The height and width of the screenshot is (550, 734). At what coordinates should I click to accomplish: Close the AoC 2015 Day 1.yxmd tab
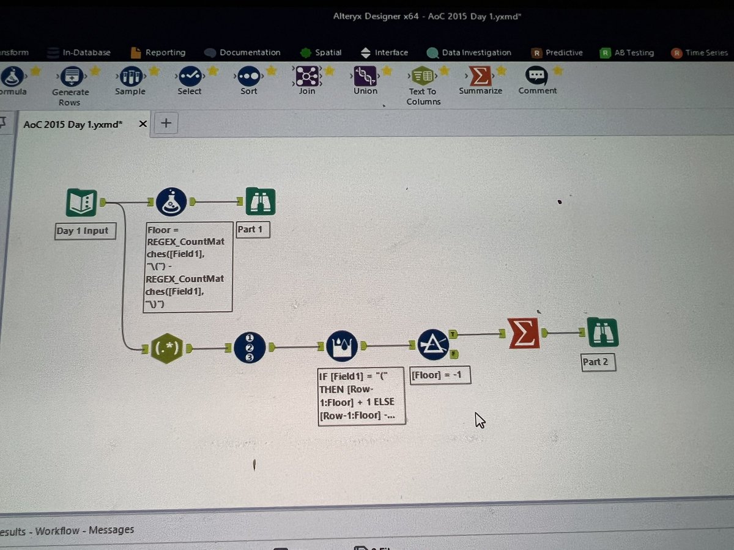143,124
